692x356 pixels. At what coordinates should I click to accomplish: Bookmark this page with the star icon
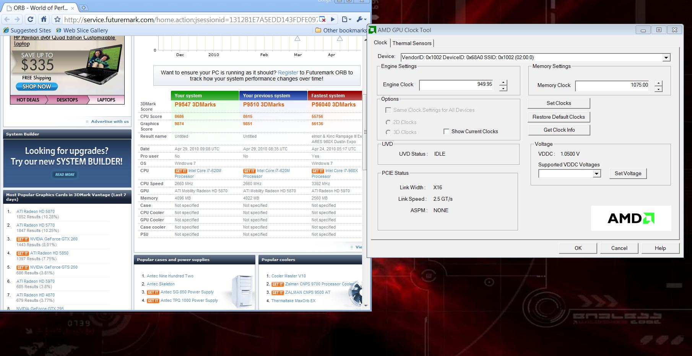(57, 19)
